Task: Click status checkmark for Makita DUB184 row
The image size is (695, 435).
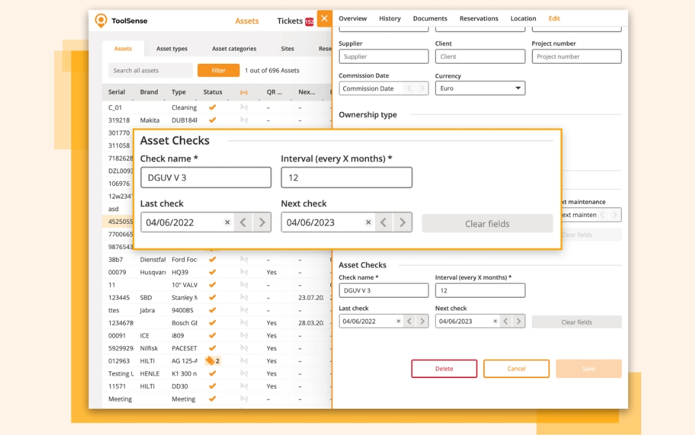Action: pyautogui.click(x=212, y=120)
